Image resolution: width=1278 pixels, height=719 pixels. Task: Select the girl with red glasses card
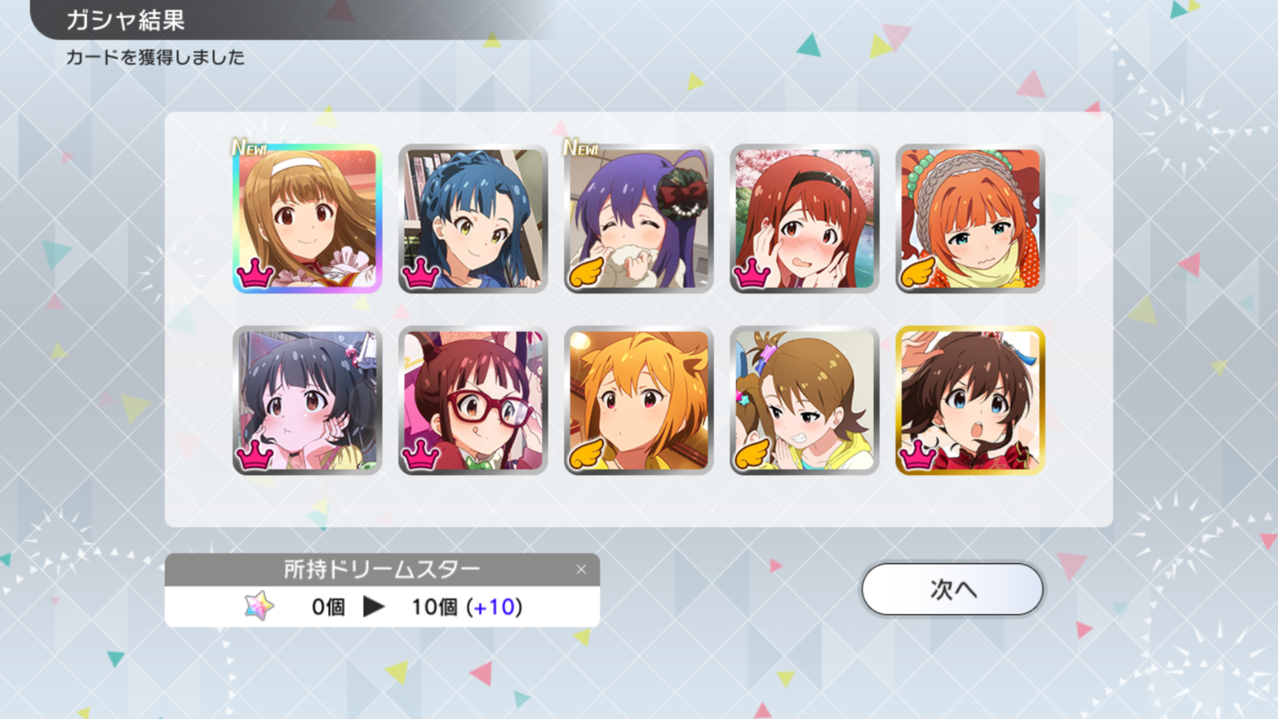473,400
